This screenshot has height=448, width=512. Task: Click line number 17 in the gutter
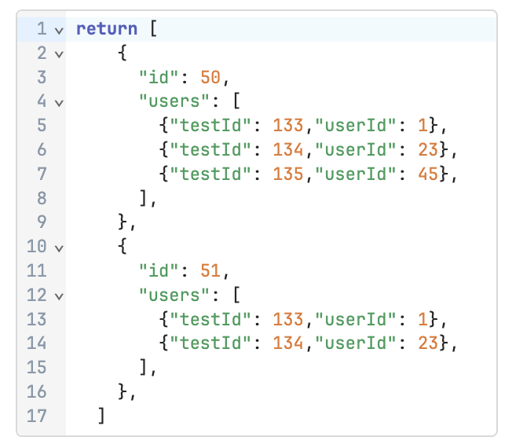(37, 416)
